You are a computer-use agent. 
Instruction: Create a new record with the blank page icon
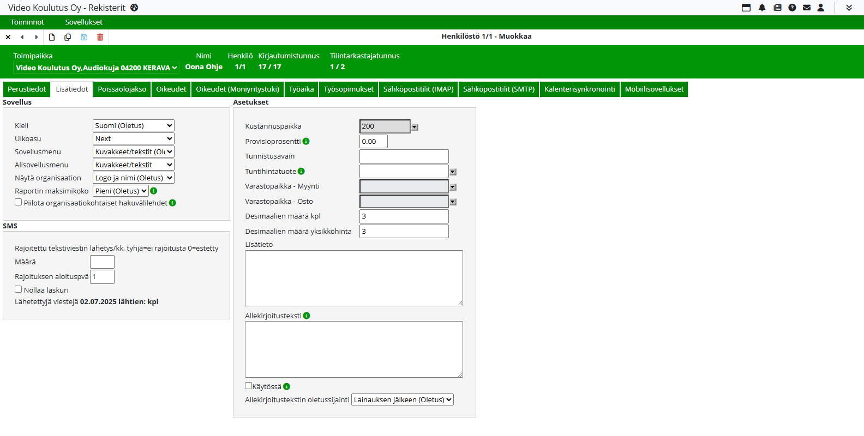coord(52,37)
